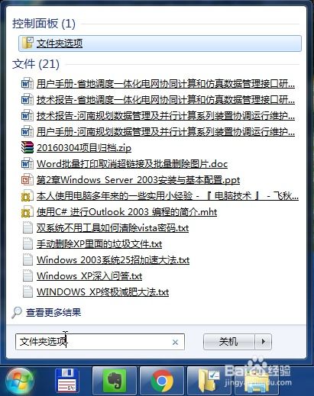The image size is (314, 396).
Task: Click the magnifier icon beside 查看更多结果
Action: click(x=17, y=313)
